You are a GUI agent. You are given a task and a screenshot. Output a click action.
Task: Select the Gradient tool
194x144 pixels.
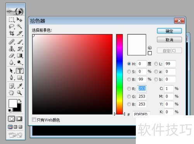19,56
